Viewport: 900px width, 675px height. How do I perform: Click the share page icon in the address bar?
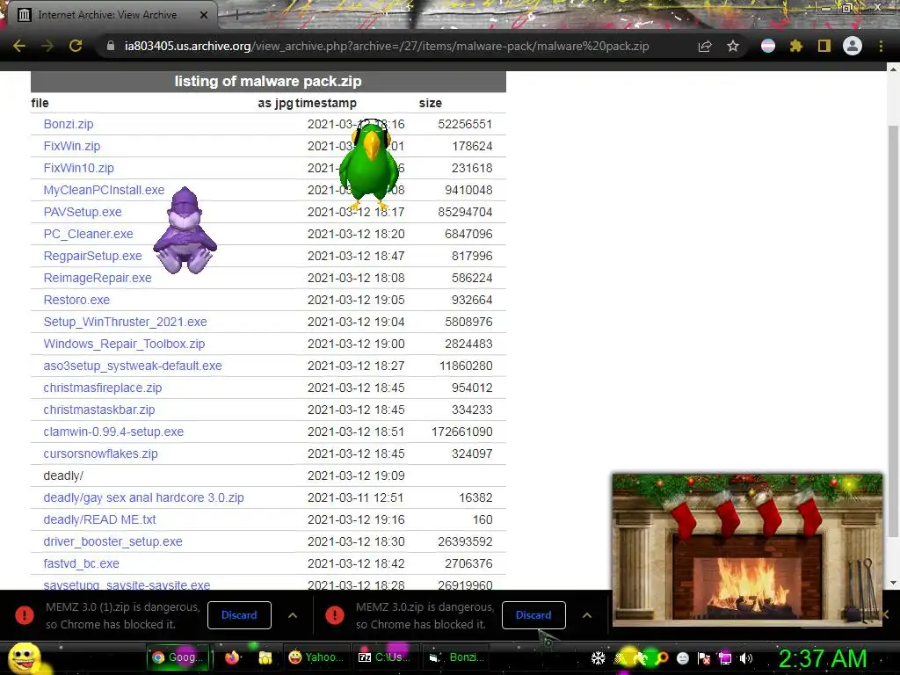pyautogui.click(x=705, y=46)
